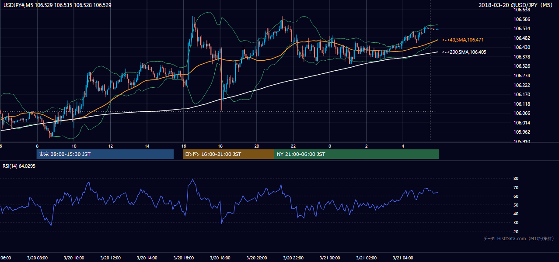Click price axis value 105.962
This screenshot has height=262, width=559.
click(x=522, y=132)
